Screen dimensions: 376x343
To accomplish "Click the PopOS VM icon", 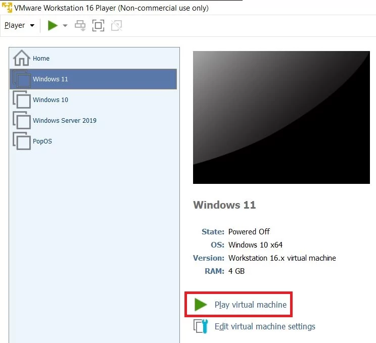I will point(22,141).
